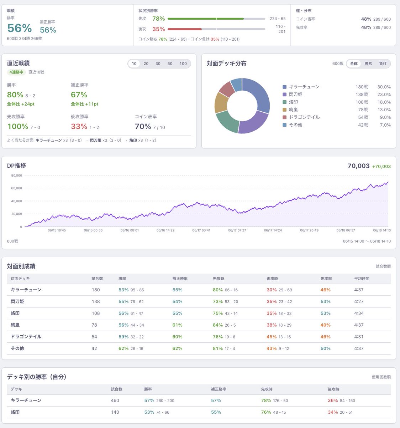Click the ドラゴンテイル row in 対面別成績
The image size is (400, 428).
(x=199, y=337)
